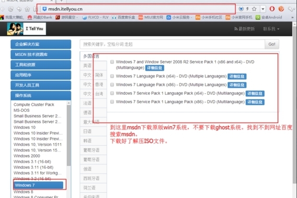Bookmark page with star icon right of address bar
297x198 pixels.
(254, 9)
